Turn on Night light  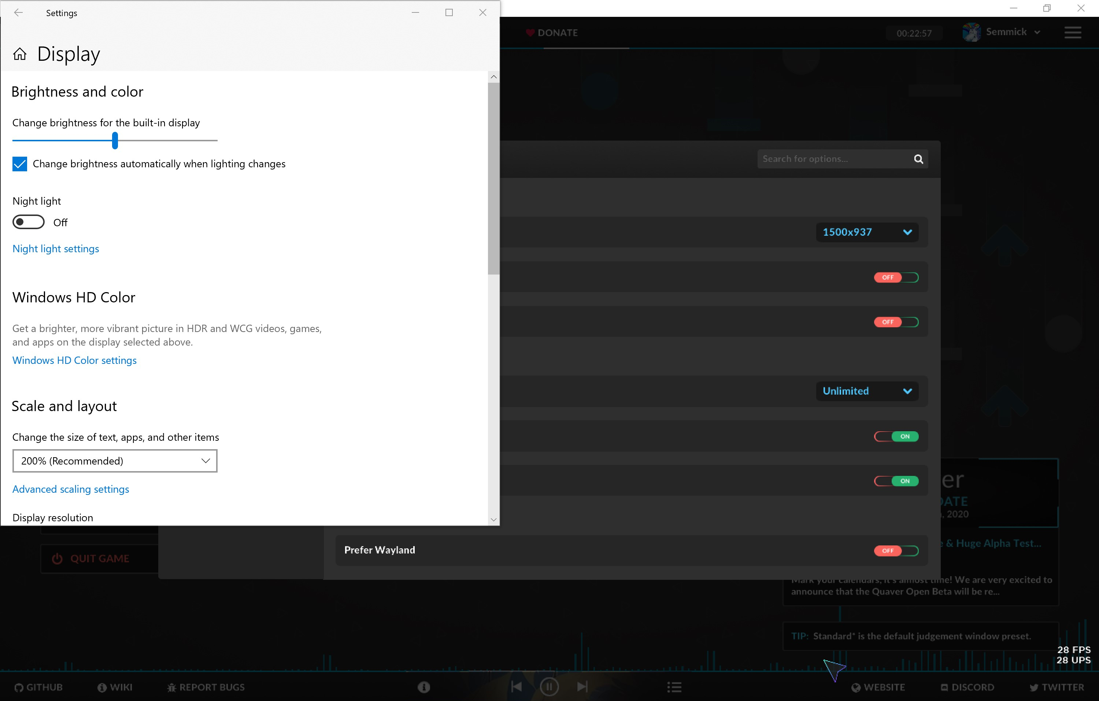point(28,222)
